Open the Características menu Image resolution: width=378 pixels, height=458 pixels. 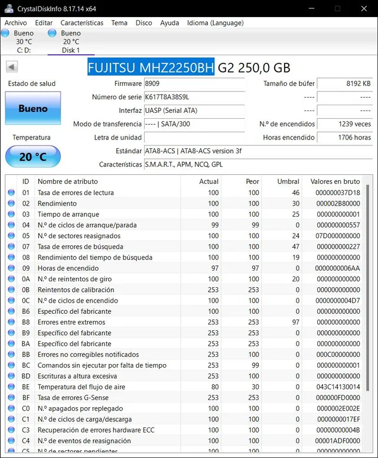(82, 22)
